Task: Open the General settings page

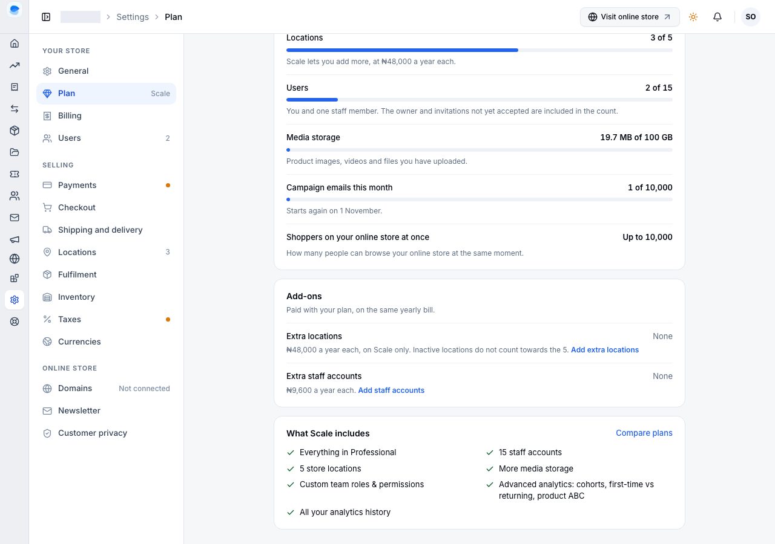Action: pos(107,71)
